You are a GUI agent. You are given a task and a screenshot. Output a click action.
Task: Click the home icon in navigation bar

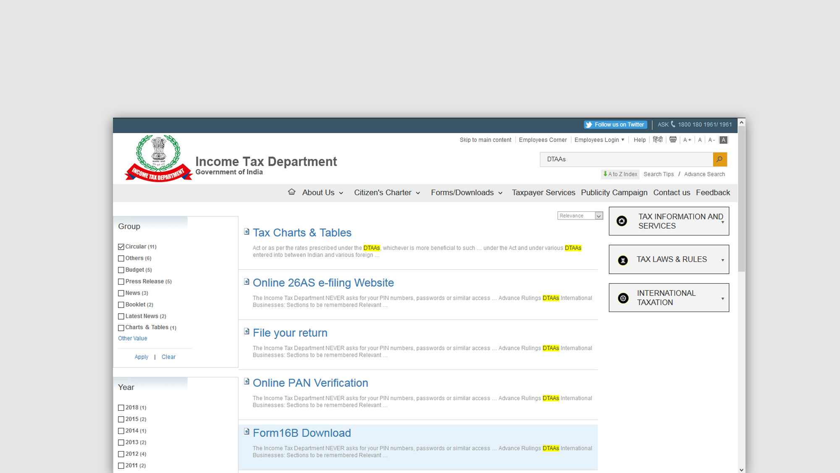(x=291, y=192)
